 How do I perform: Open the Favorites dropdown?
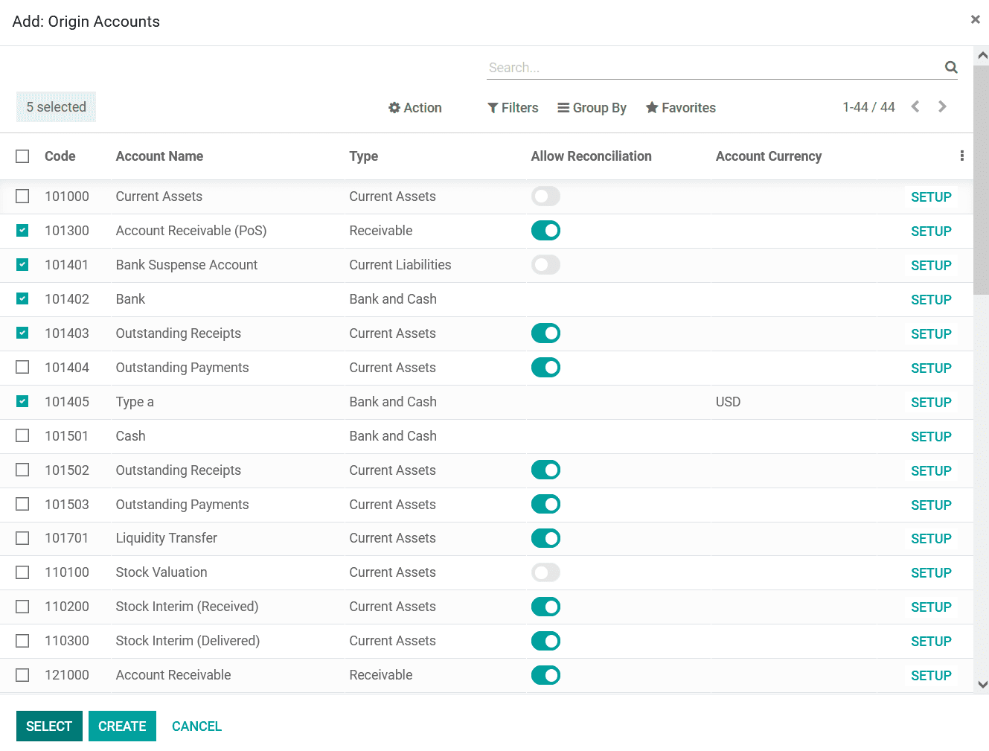click(x=681, y=108)
